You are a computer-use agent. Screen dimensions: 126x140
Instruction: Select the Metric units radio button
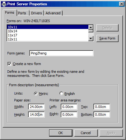coord(36,94)
